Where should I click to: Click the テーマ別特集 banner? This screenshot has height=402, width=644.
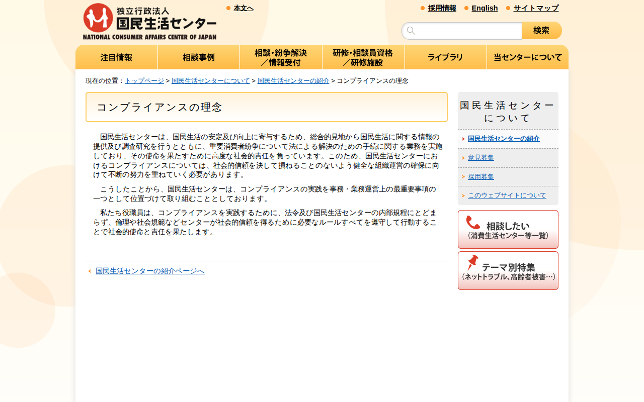tap(508, 271)
